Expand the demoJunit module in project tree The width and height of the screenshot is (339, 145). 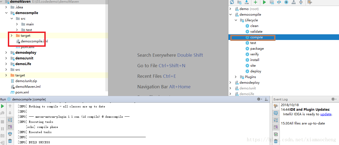[x=6, y=58]
